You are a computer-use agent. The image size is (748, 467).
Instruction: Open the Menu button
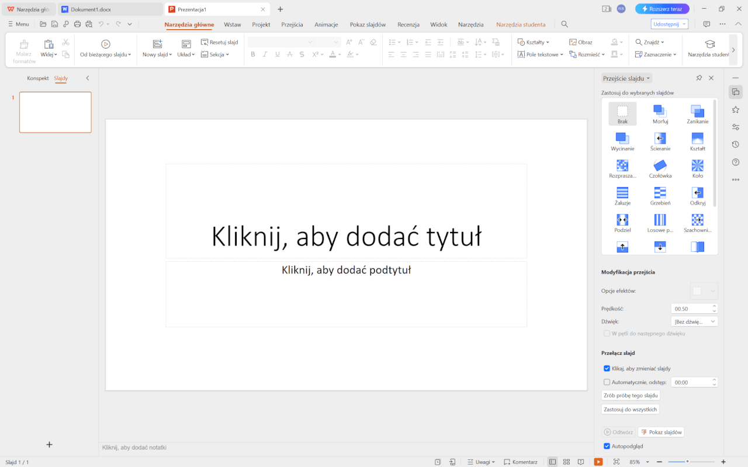19,24
